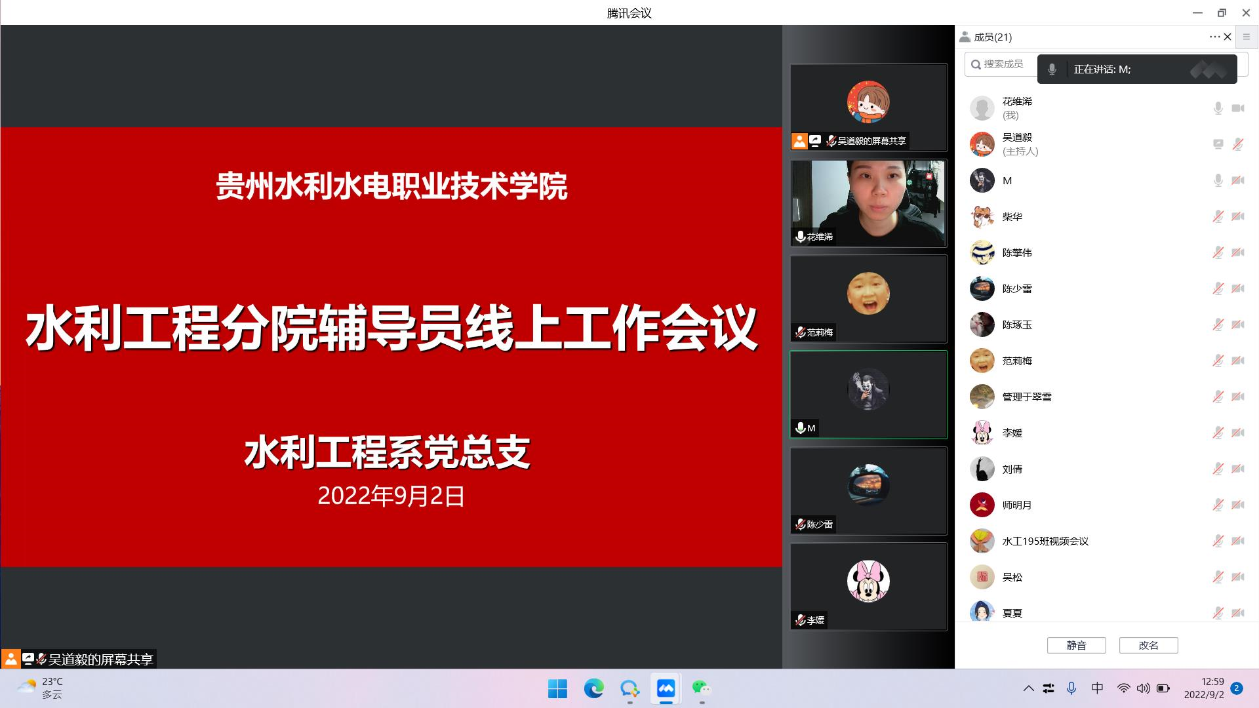The width and height of the screenshot is (1259, 708).
Task: Show hidden tray icons chevron
Action: click(x=1029, y=688)
